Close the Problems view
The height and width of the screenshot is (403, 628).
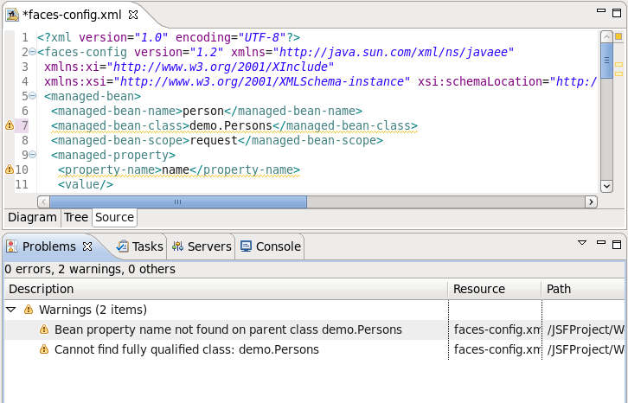coord(87,246)
